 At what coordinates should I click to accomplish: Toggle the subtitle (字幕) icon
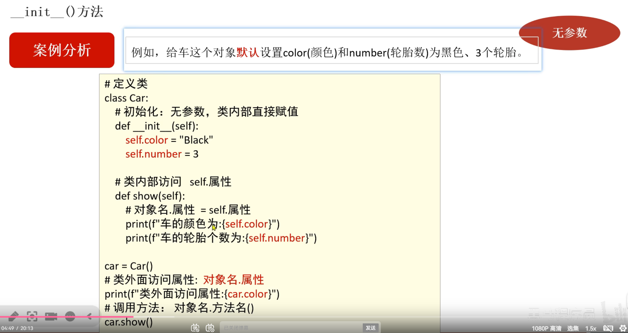[608, 328]
